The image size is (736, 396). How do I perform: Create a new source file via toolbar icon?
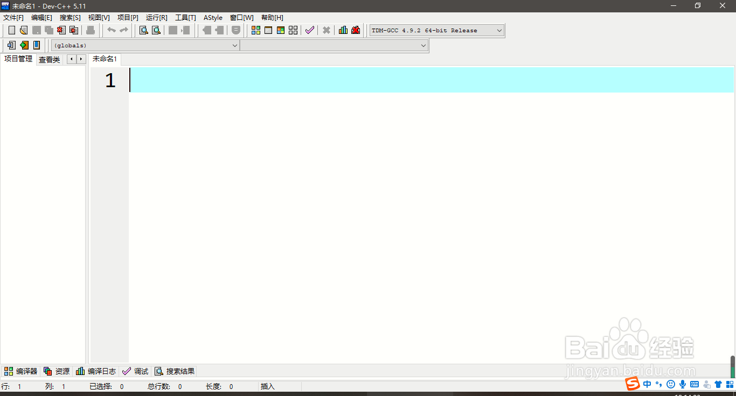(x=11, y=30)
